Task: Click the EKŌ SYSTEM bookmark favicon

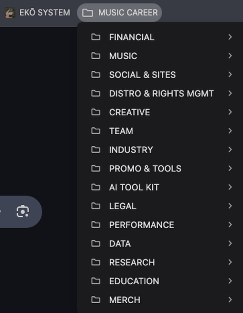Action: coord(10,12)
